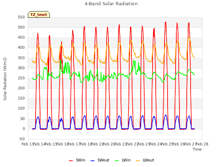The height and width of the screenshot is (167, 223).
Task: Toggle the SWin legend entry
Action: pyautogui.click(x=77, y=160)
